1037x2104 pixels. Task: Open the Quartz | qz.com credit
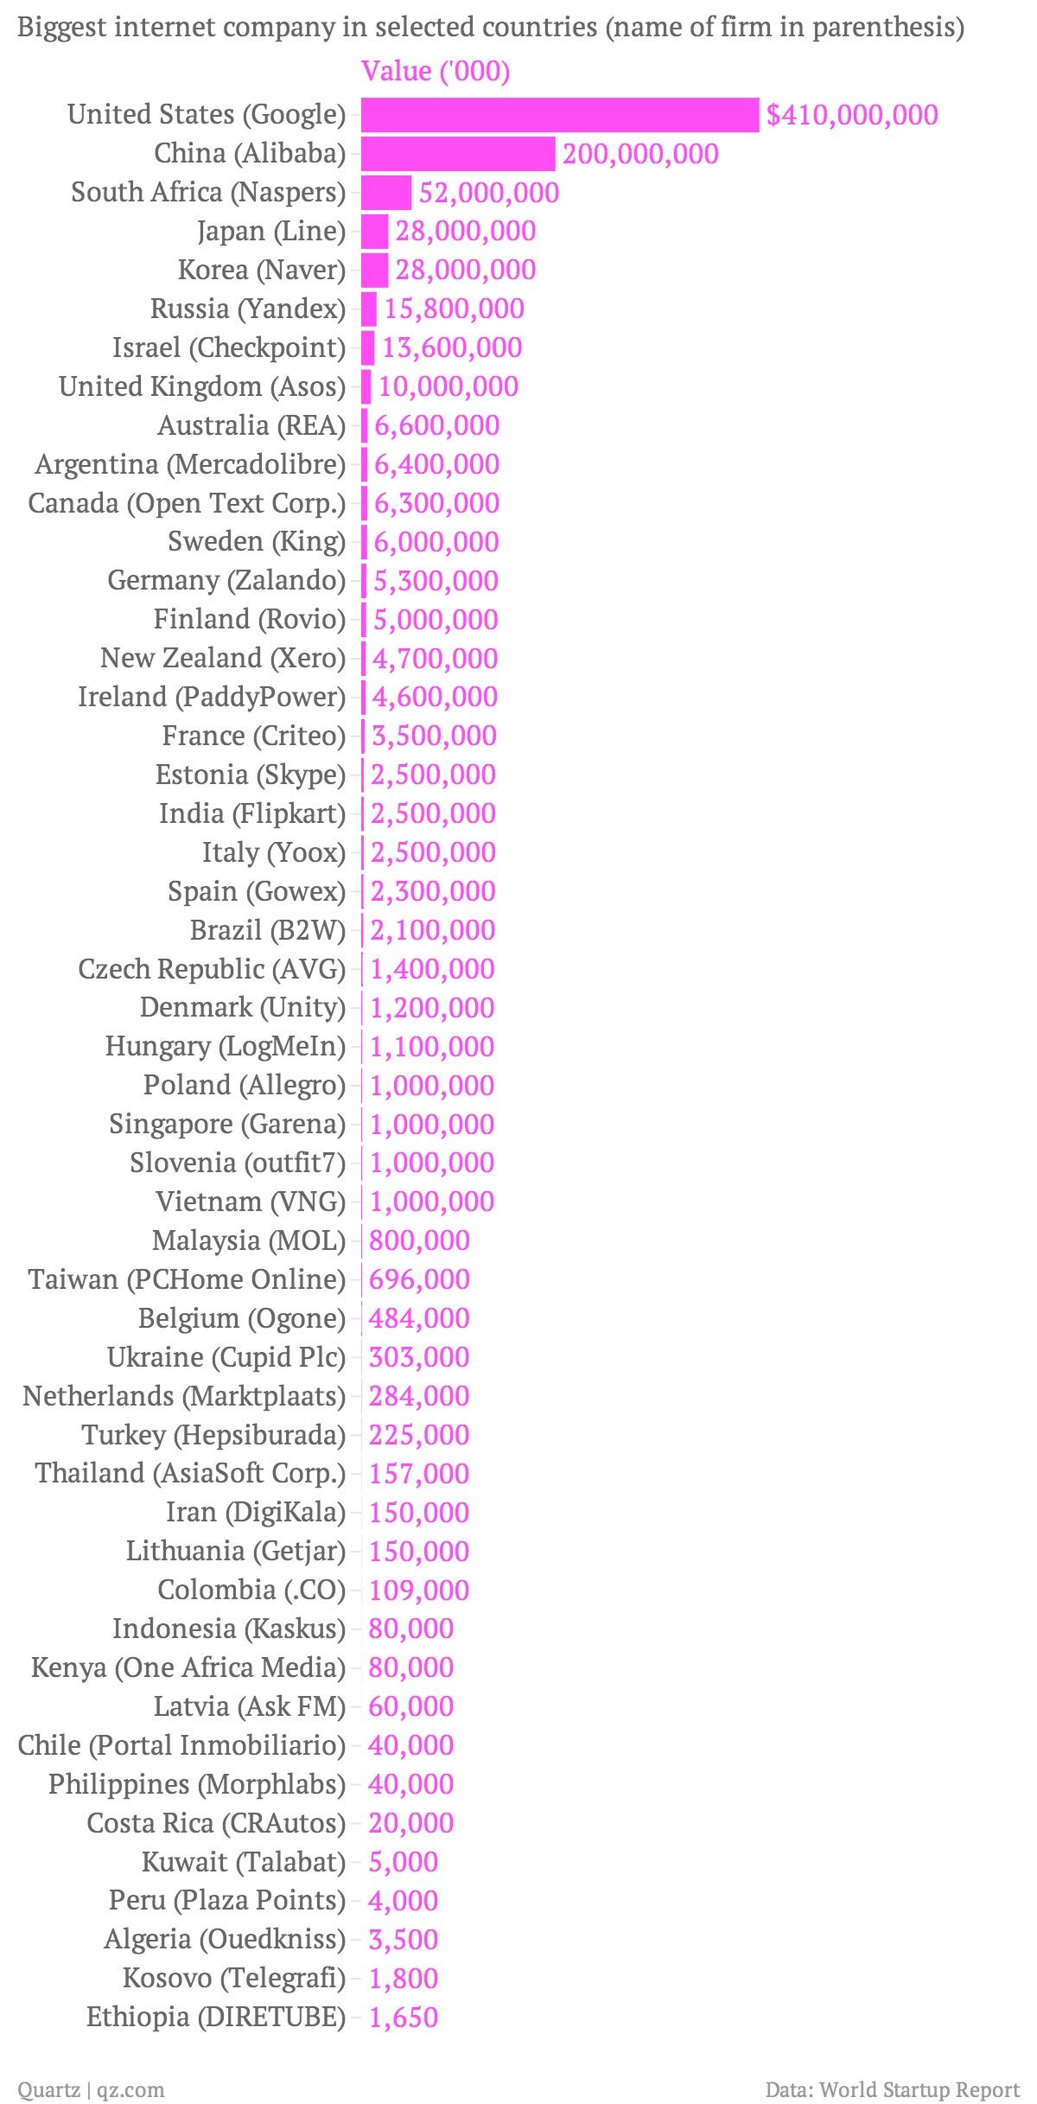pos(91,2090)
